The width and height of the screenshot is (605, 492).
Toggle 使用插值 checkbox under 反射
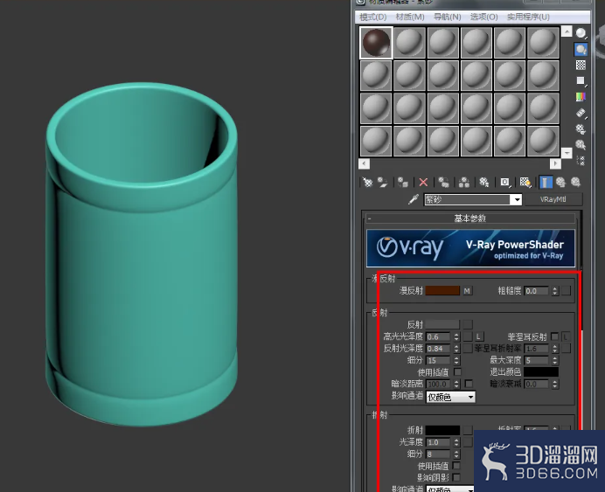[457, 372]
